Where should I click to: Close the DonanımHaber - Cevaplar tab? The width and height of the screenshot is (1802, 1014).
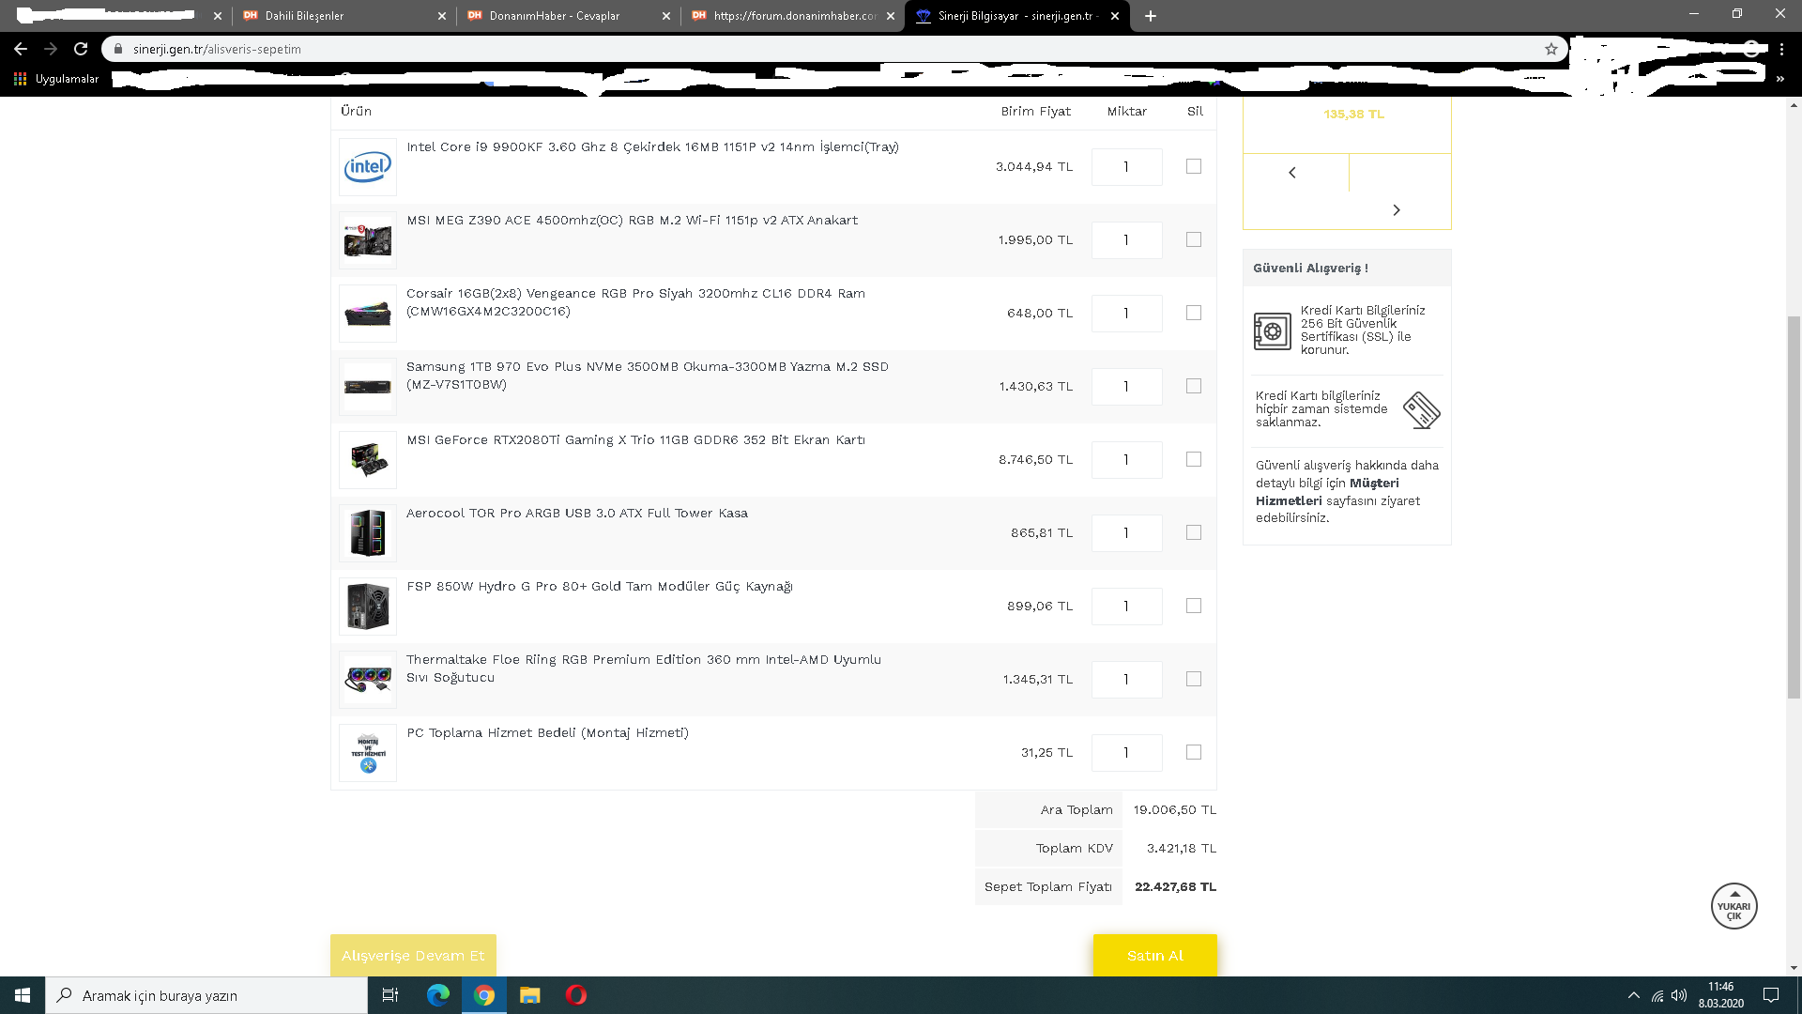pyautogui.click(x=666, y=16)
